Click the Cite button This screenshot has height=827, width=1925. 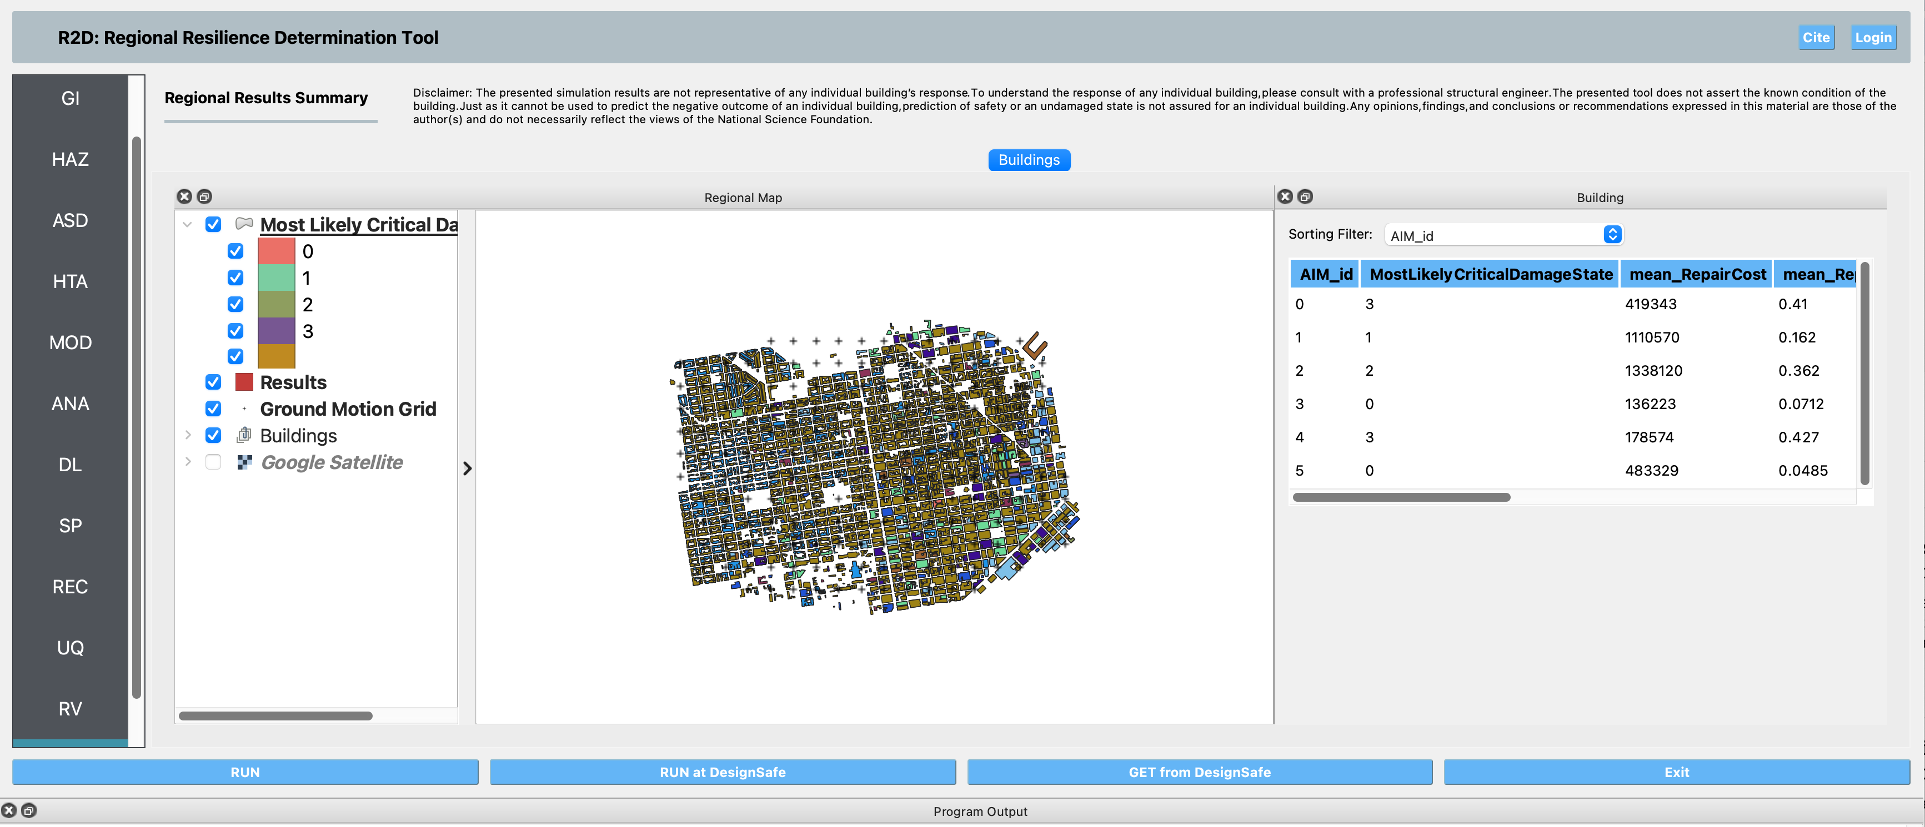tap(1816, 37)
